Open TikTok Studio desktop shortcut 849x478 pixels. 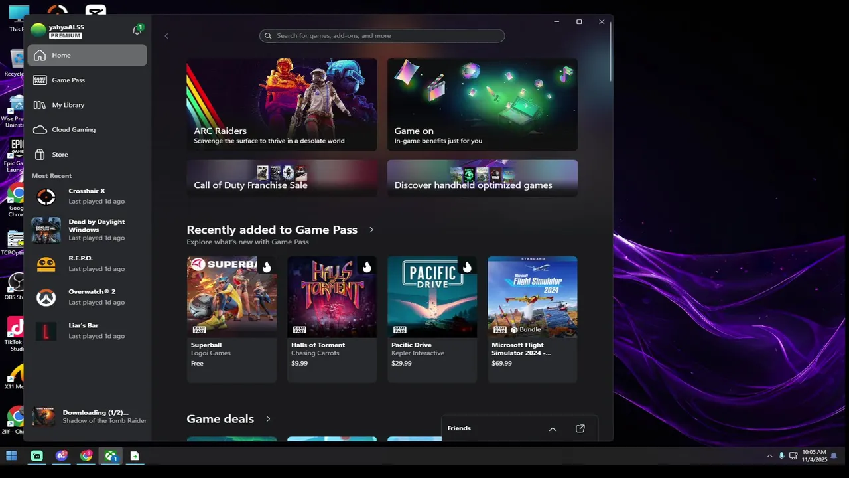[x=14, y=334]
